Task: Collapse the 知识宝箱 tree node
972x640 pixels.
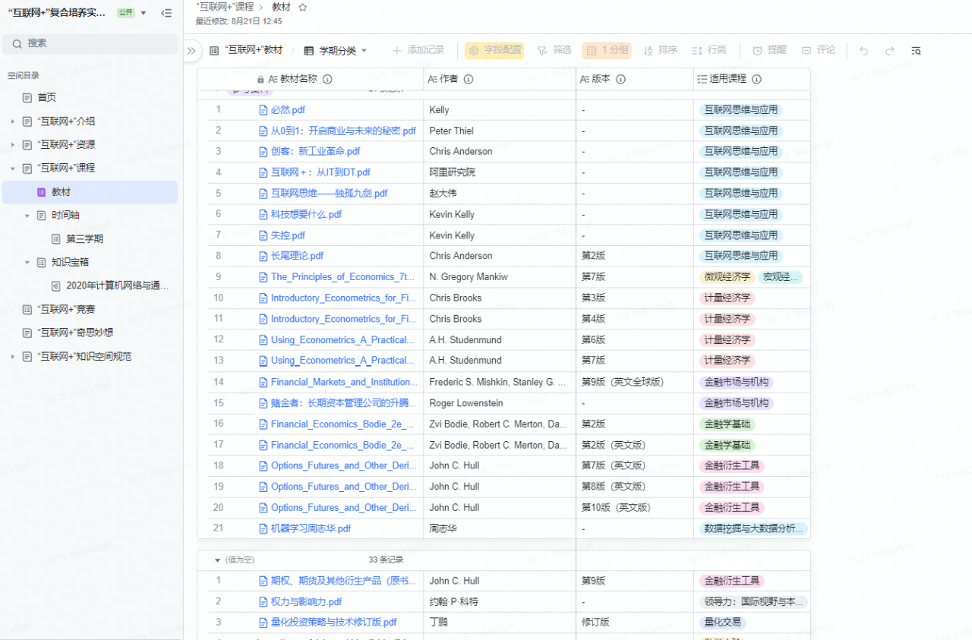Action: tap(27, 263)
